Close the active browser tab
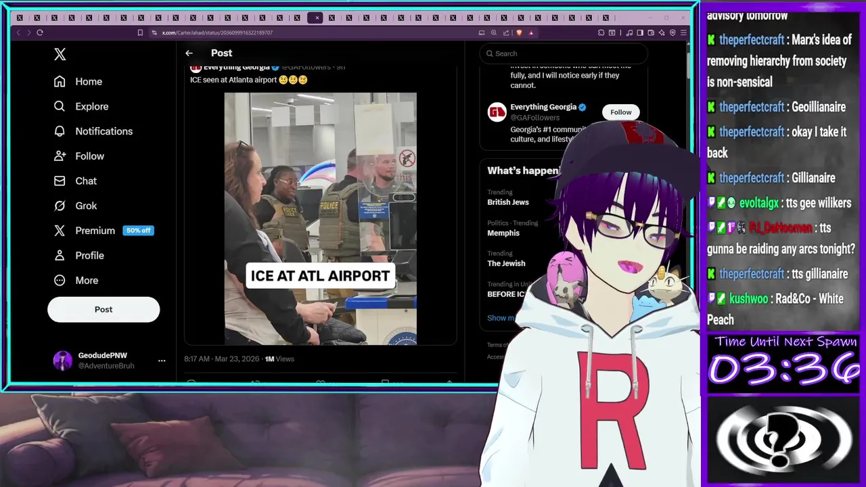Image resolution: width=866 pixels, height=487 pixels. click(317, 18)
